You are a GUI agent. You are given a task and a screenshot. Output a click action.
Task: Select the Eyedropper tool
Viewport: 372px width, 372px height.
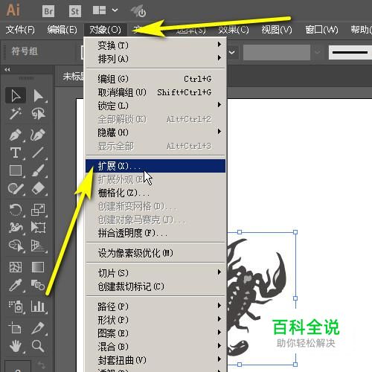point(16,285)
